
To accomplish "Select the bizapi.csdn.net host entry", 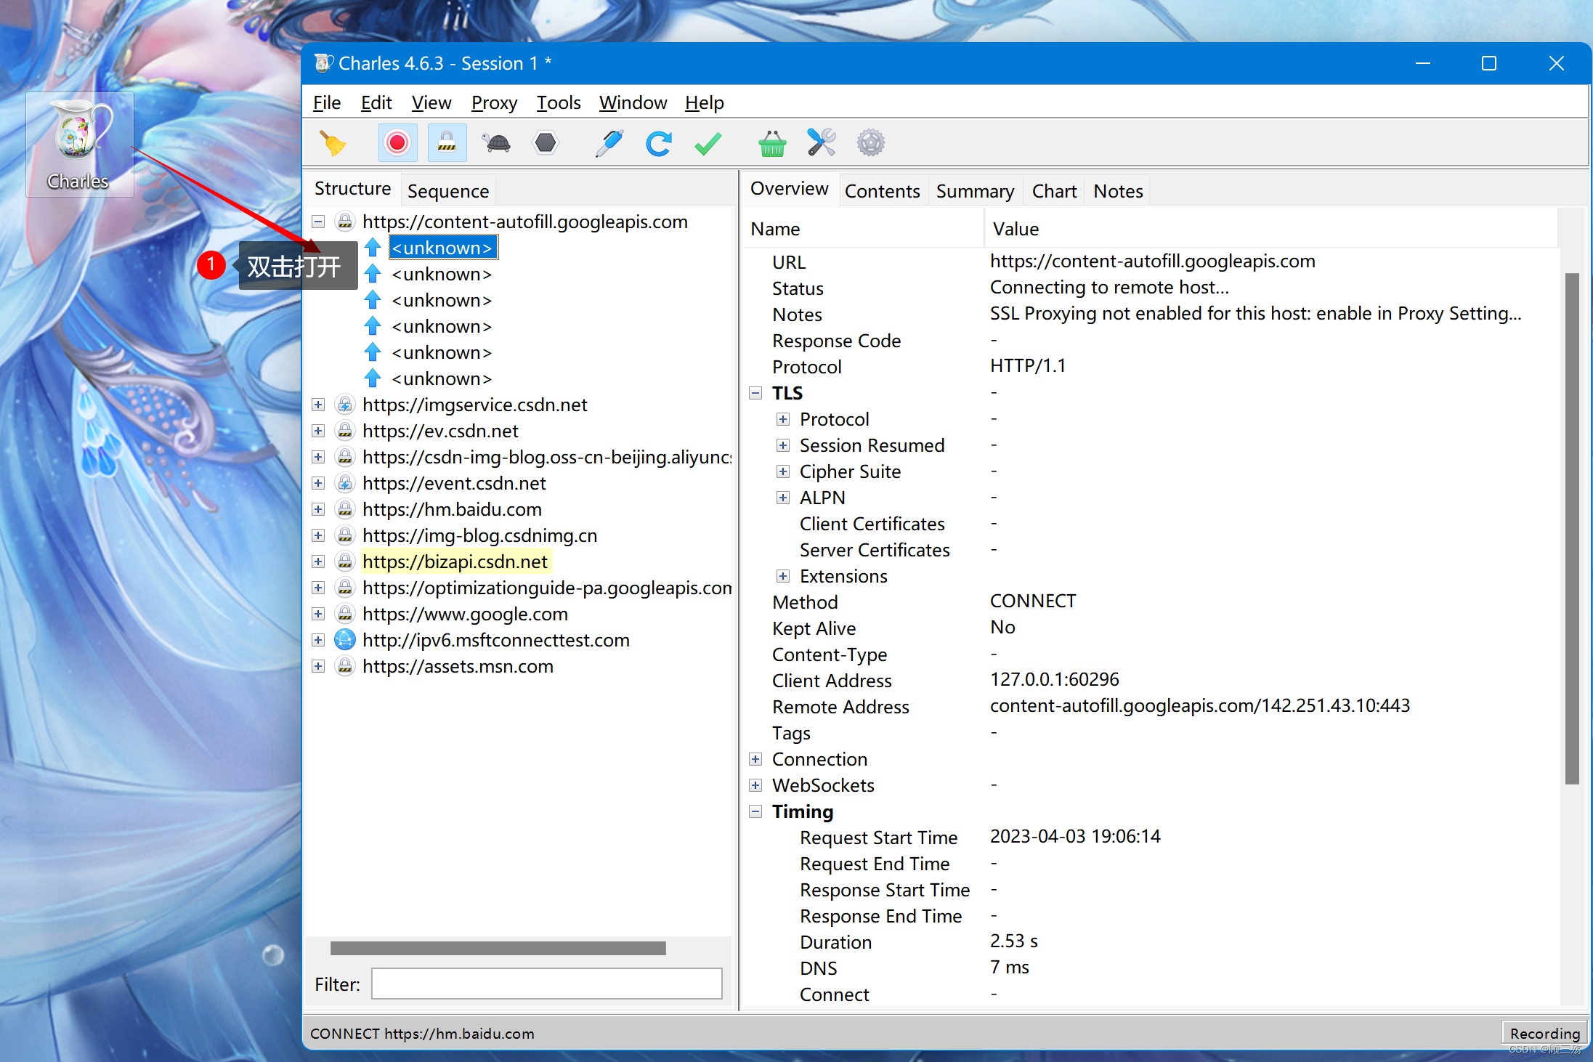I will pyautogui.click(x=455, y=562).
